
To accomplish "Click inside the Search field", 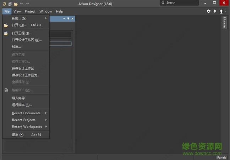I will [179, 3].
